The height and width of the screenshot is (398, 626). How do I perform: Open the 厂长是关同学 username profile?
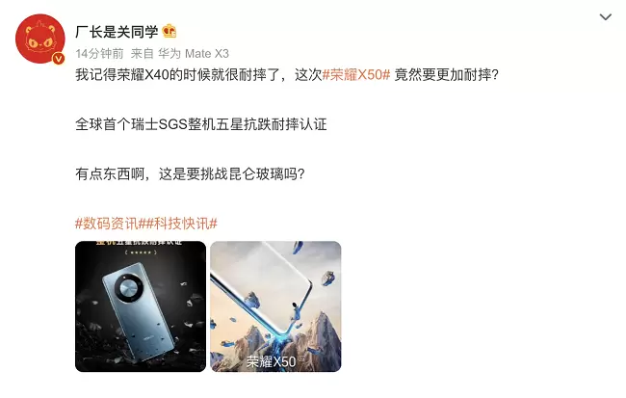tap(117, 32)
